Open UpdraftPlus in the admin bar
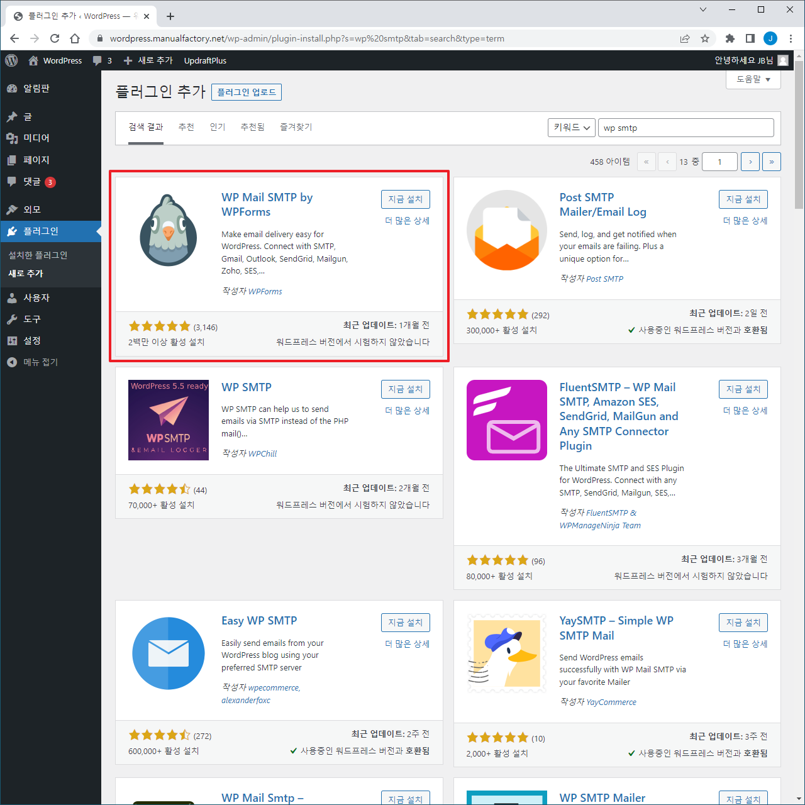805x805 pixels. (205, 60)
